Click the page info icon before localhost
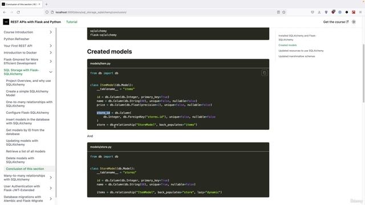Image resolution: width=365 pixels, height=205 pixels. [52, 12]
